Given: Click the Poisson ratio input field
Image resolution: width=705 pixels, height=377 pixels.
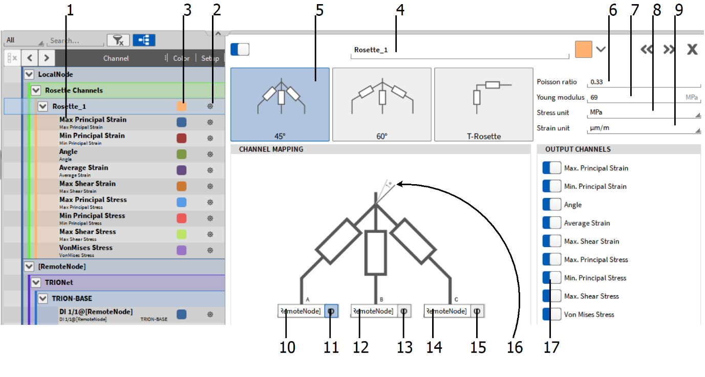Looking at the screenshot, I should (644, 82).
